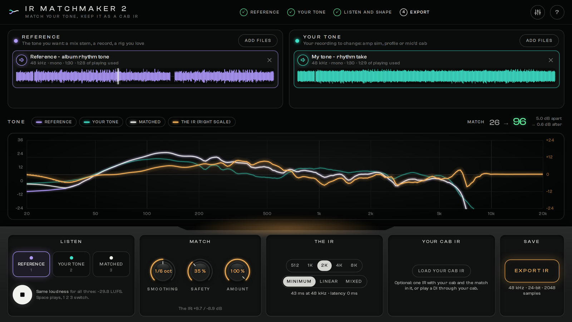This screenshot has height=322, width=572.
Task: Click the Amount 100 % knob
Action: click(x=237, y=271)
